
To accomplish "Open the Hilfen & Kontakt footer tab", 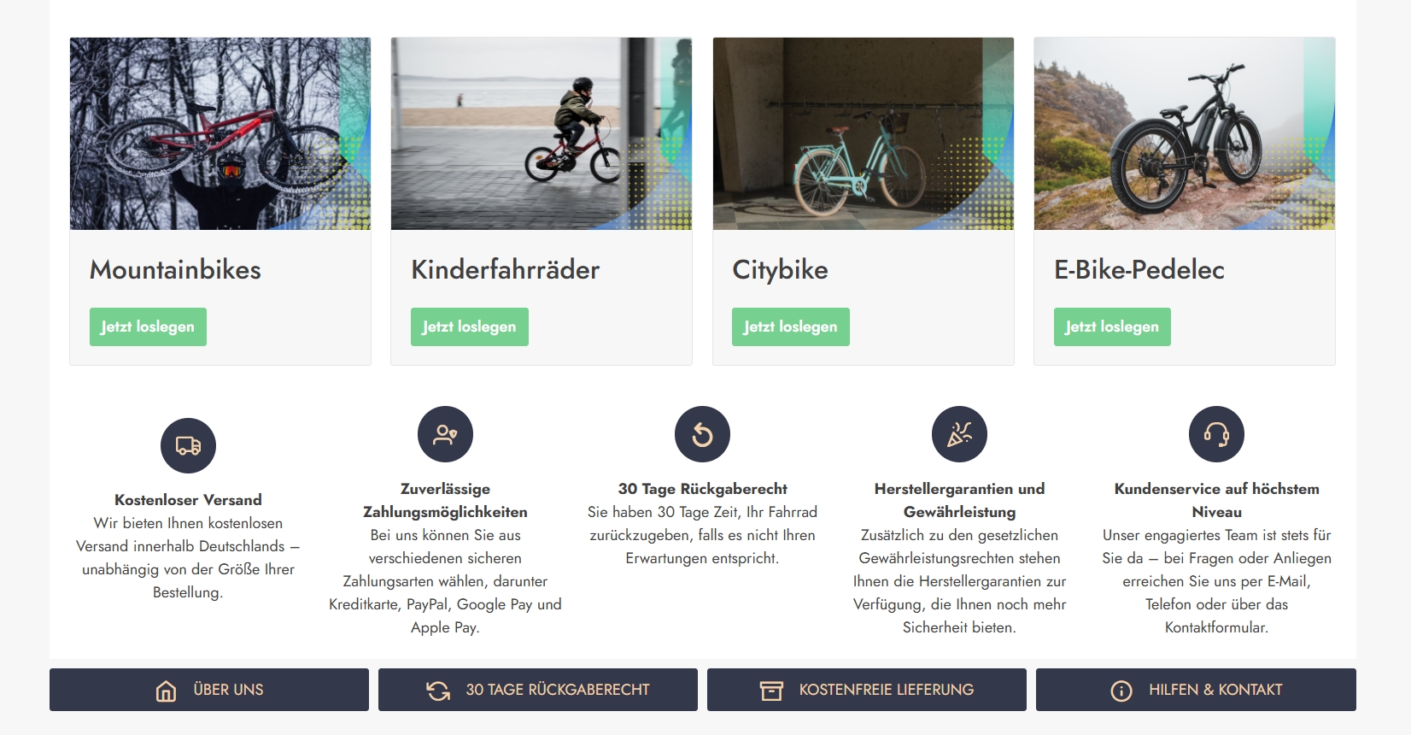I will (x=1196, y=690).
